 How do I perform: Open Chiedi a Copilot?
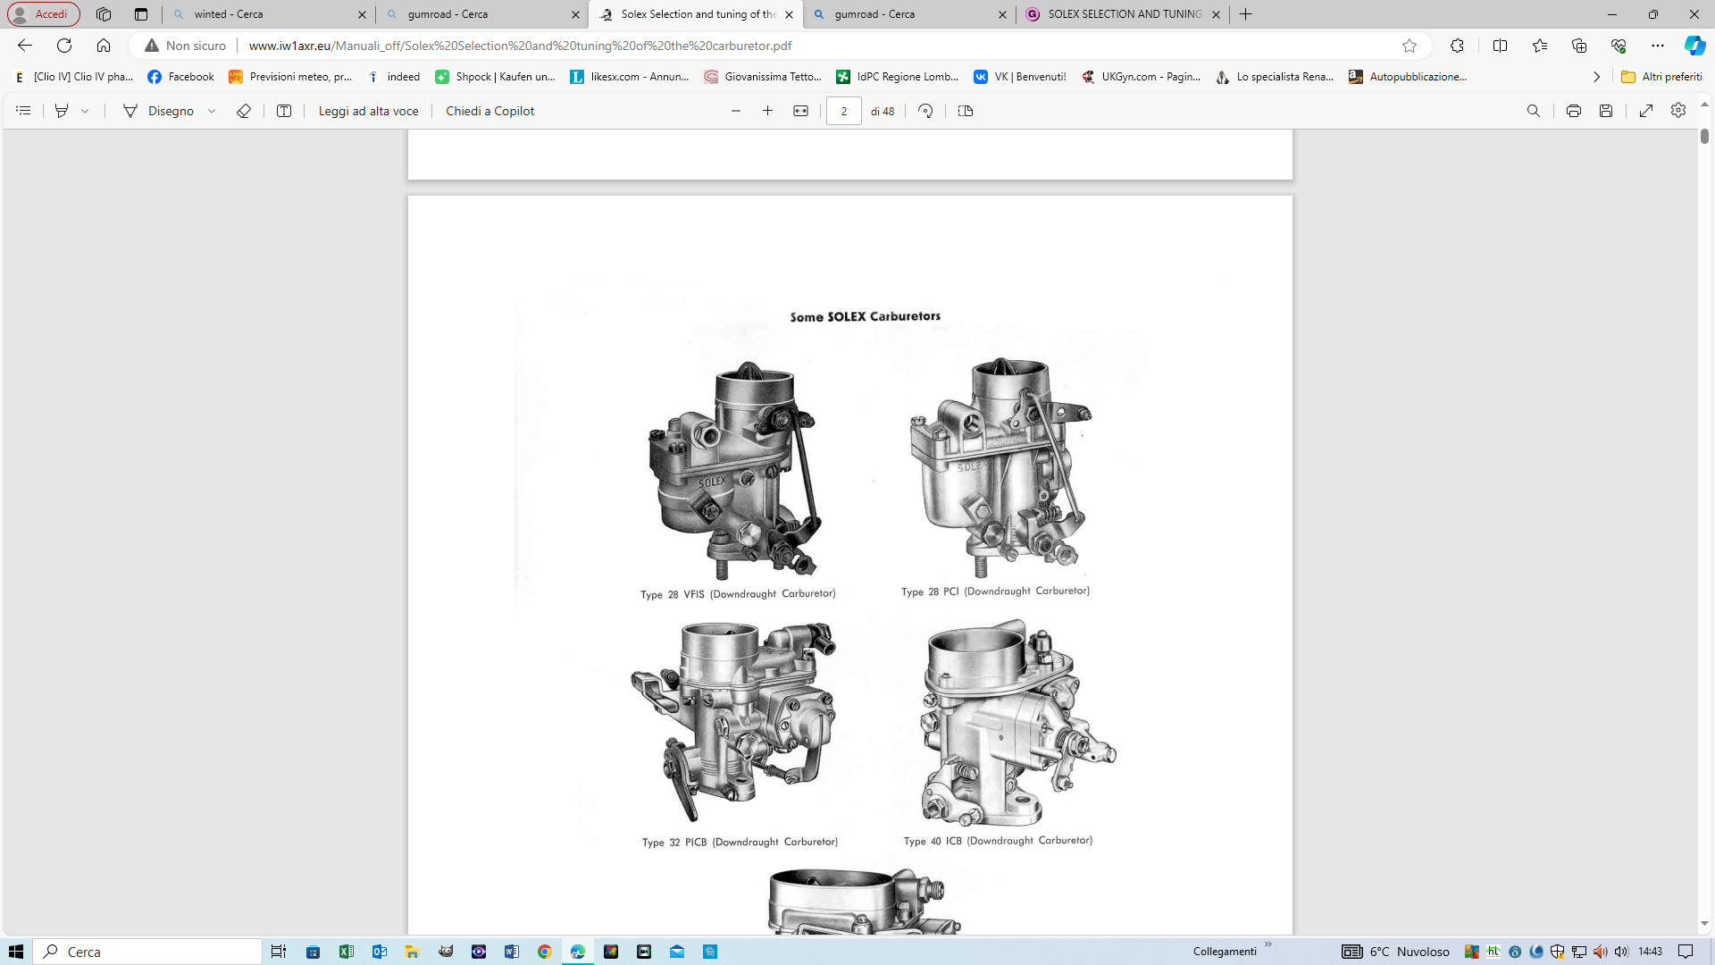pos(489,111)
